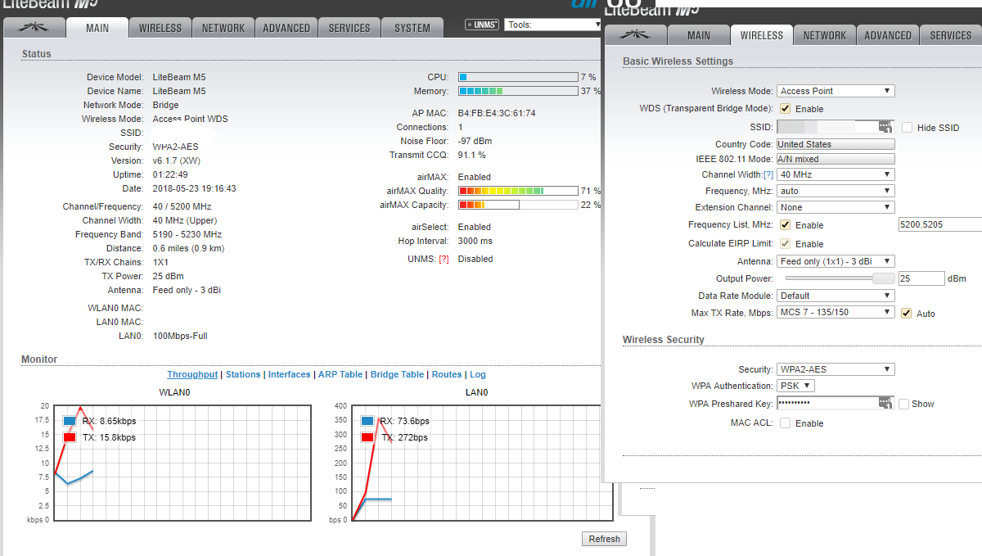Screen dimensions: 982x556
Task: Open the SERVICES tab in the wireless settings window
Action: [951, 35]
